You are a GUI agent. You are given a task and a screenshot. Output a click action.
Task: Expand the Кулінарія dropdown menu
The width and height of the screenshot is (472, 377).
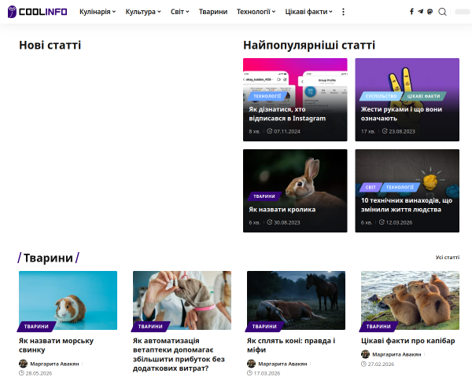tap(98, 12)
